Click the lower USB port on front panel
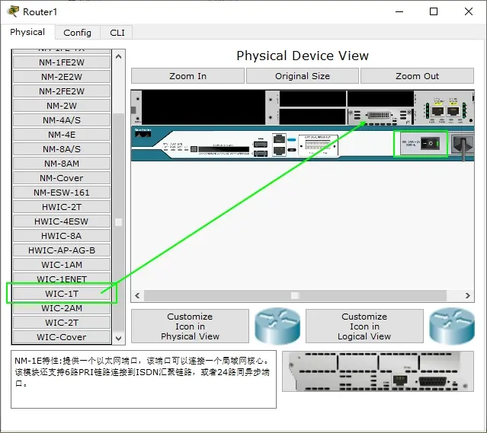487x433 pixels. coord(261,153)
